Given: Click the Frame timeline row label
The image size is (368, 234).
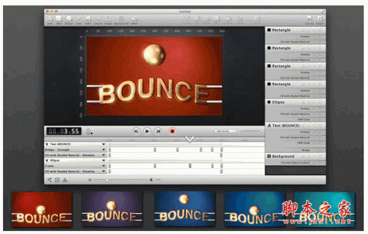Looking at the screenshot, I should coord(49,166).
